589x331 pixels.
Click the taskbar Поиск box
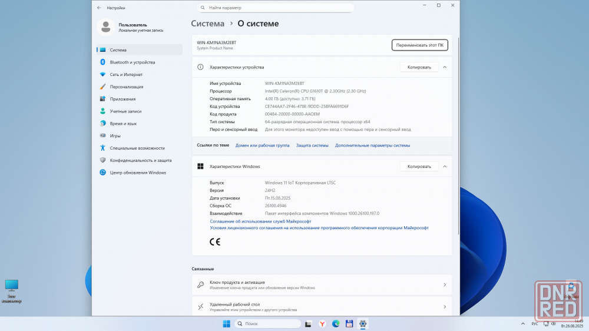(268, 323)
